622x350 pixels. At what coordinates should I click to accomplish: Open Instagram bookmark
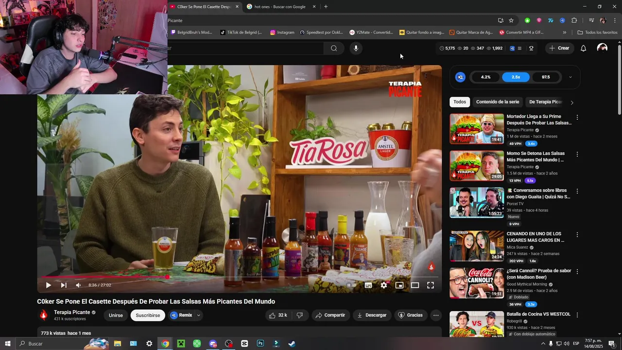[282, 33]
